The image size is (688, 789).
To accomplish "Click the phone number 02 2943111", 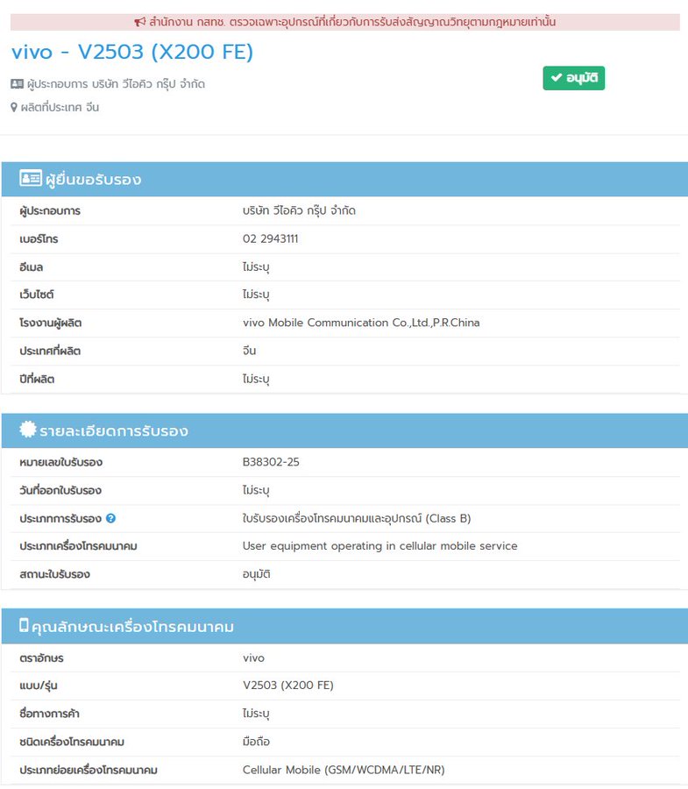I will pyautogui.click(x=270, y=238).
